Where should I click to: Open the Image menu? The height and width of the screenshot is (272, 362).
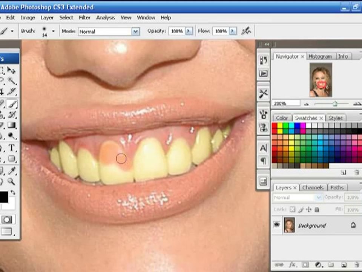tap(28, 18)
